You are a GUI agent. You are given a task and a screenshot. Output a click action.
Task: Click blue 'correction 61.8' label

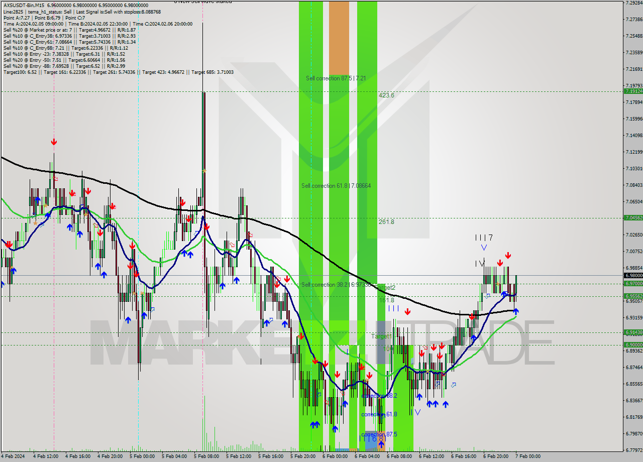pos(379,414)
